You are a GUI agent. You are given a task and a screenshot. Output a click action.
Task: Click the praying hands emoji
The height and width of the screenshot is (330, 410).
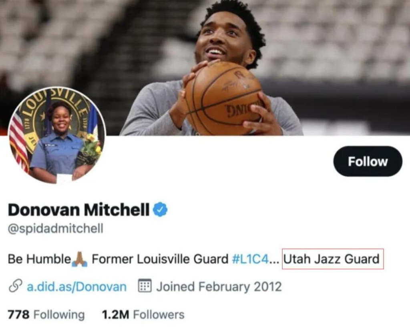[x=80, y=259]
